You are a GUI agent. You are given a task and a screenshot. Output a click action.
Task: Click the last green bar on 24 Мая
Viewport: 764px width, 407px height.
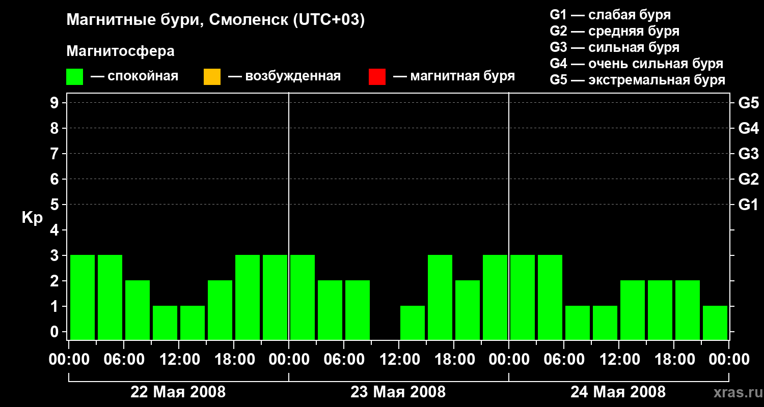pos(715,323)
